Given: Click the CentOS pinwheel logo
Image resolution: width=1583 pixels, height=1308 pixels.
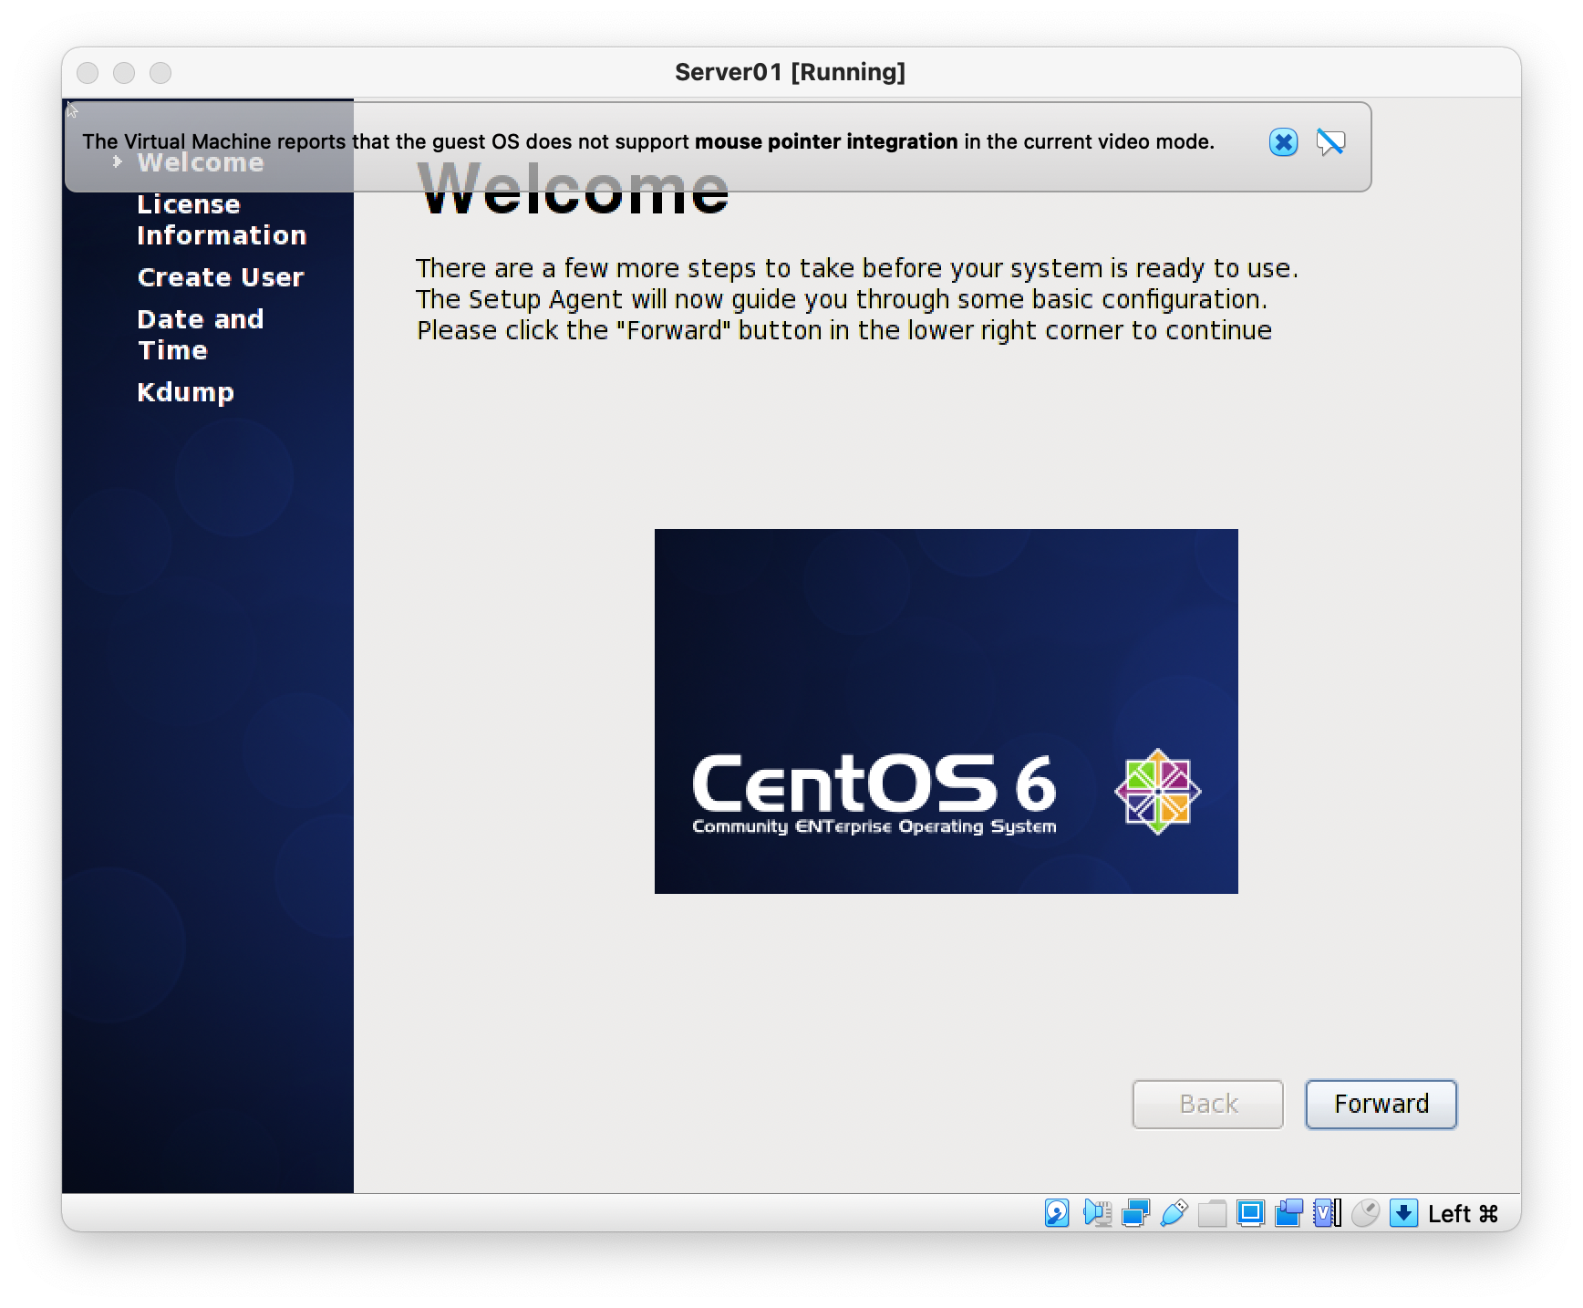Looking at the screenshot, I should (x=1157, y=792).
